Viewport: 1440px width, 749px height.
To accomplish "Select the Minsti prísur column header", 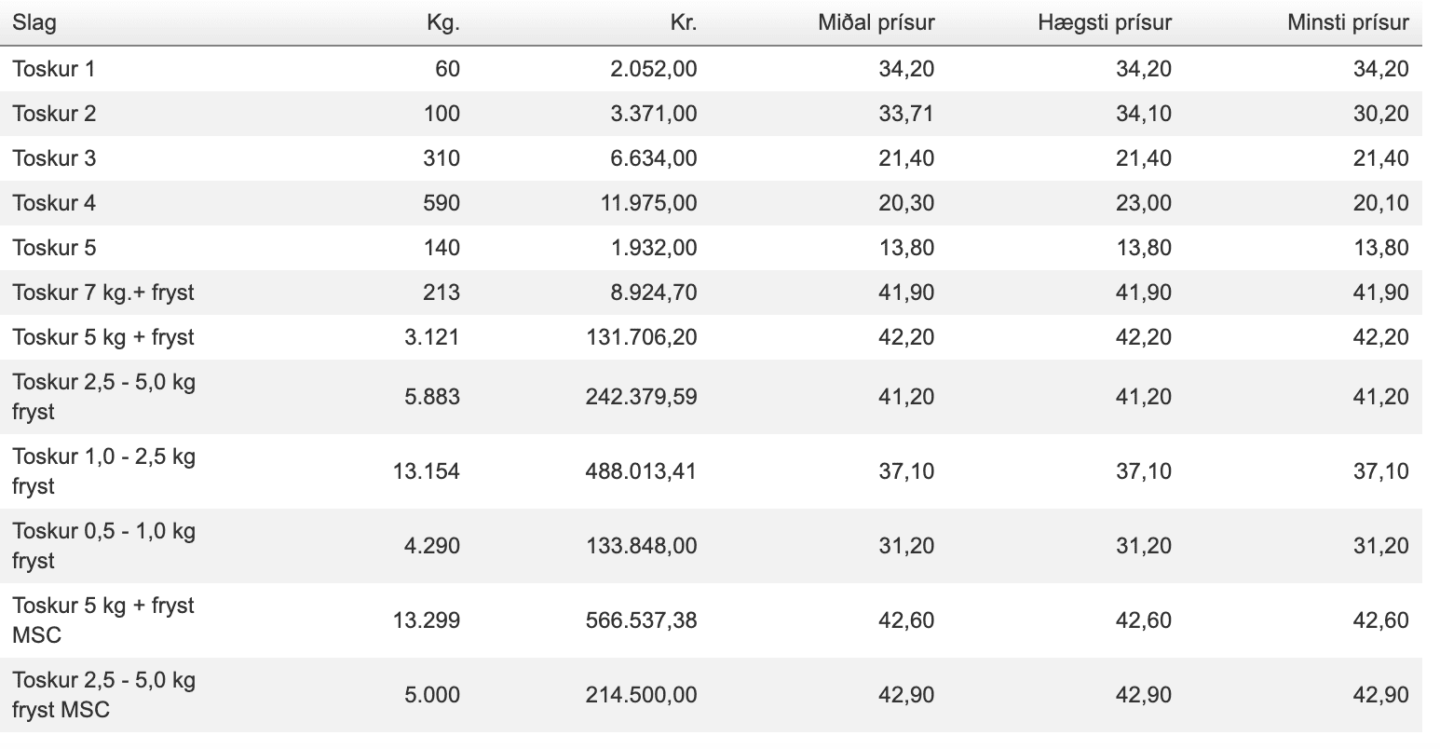I will (x=1348, y=23).
